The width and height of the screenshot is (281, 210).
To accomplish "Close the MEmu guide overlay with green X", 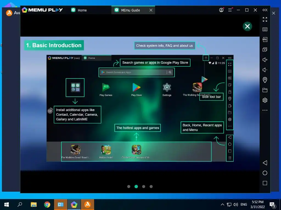I will coord(247,27).
